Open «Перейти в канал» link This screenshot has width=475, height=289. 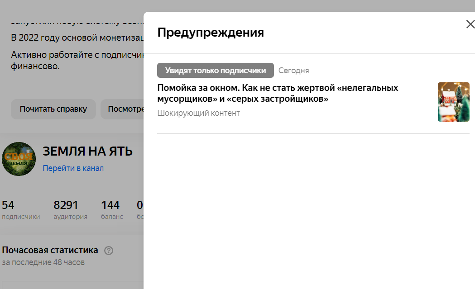coord(73,168)
